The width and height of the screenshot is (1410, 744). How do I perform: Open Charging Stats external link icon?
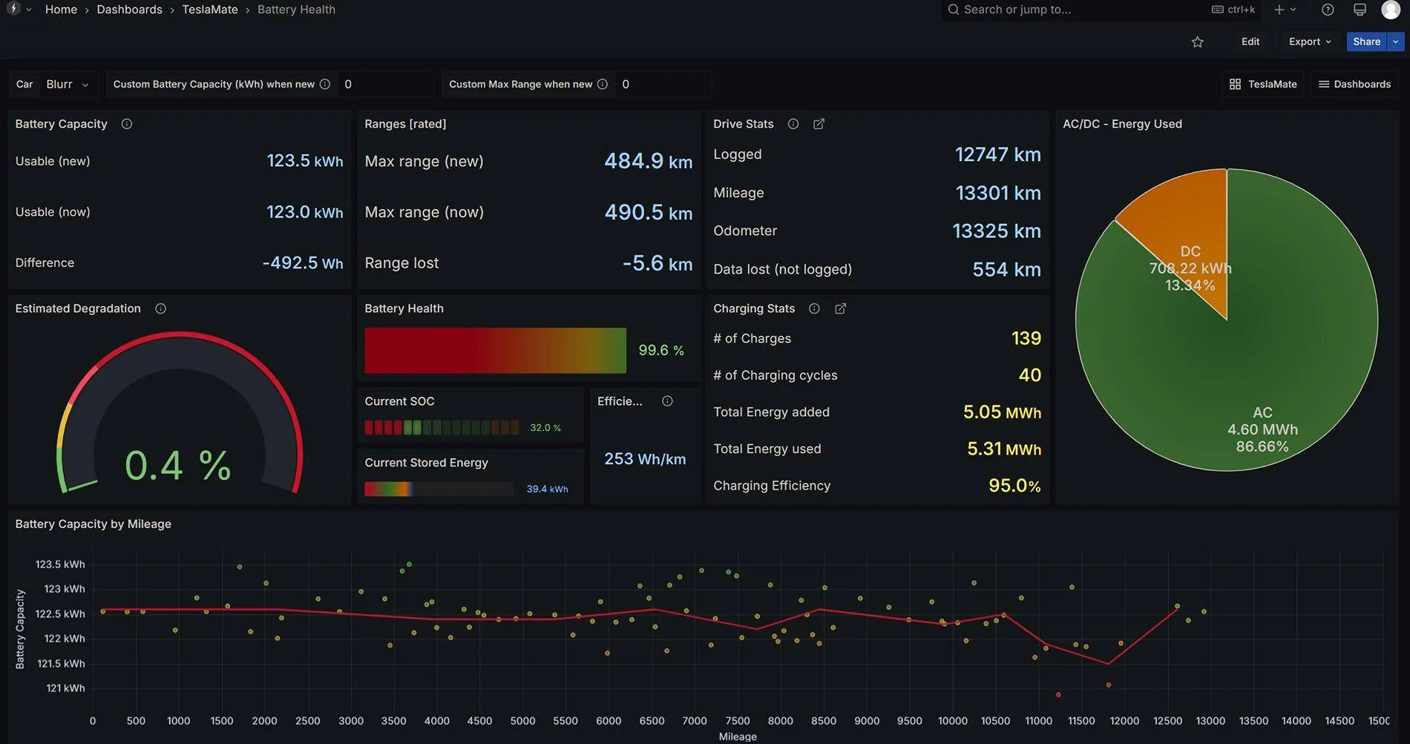pyautogui.click(x=840, y=309)
